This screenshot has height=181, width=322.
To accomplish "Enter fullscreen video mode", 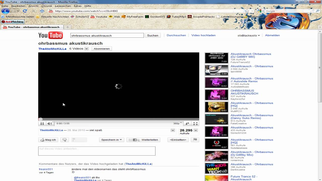I will pos(195,123).
